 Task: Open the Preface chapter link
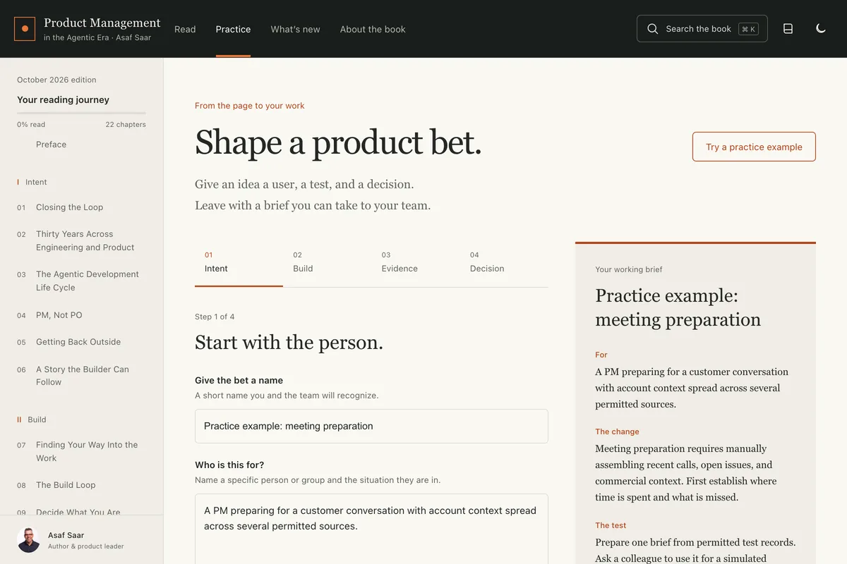tap(51, 145)
